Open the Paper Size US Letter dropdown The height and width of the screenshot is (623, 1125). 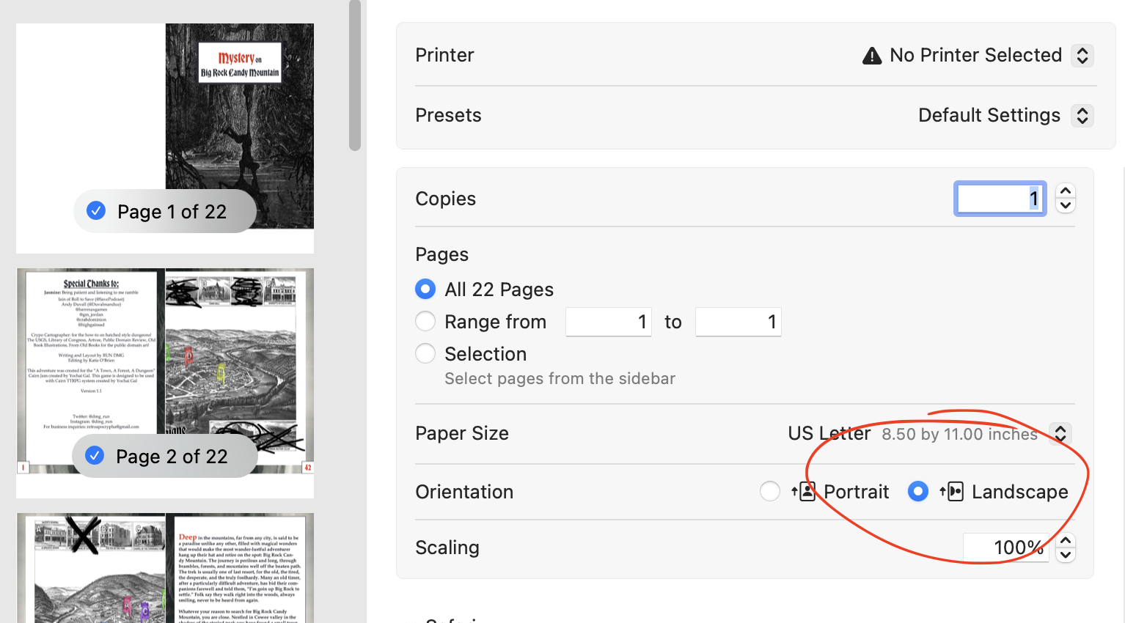pyautogui.click(x=1060, y=434)
